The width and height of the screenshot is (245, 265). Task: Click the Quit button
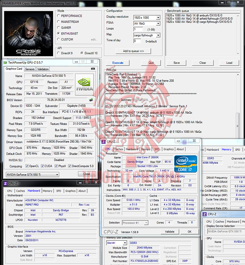click(151, 63)
